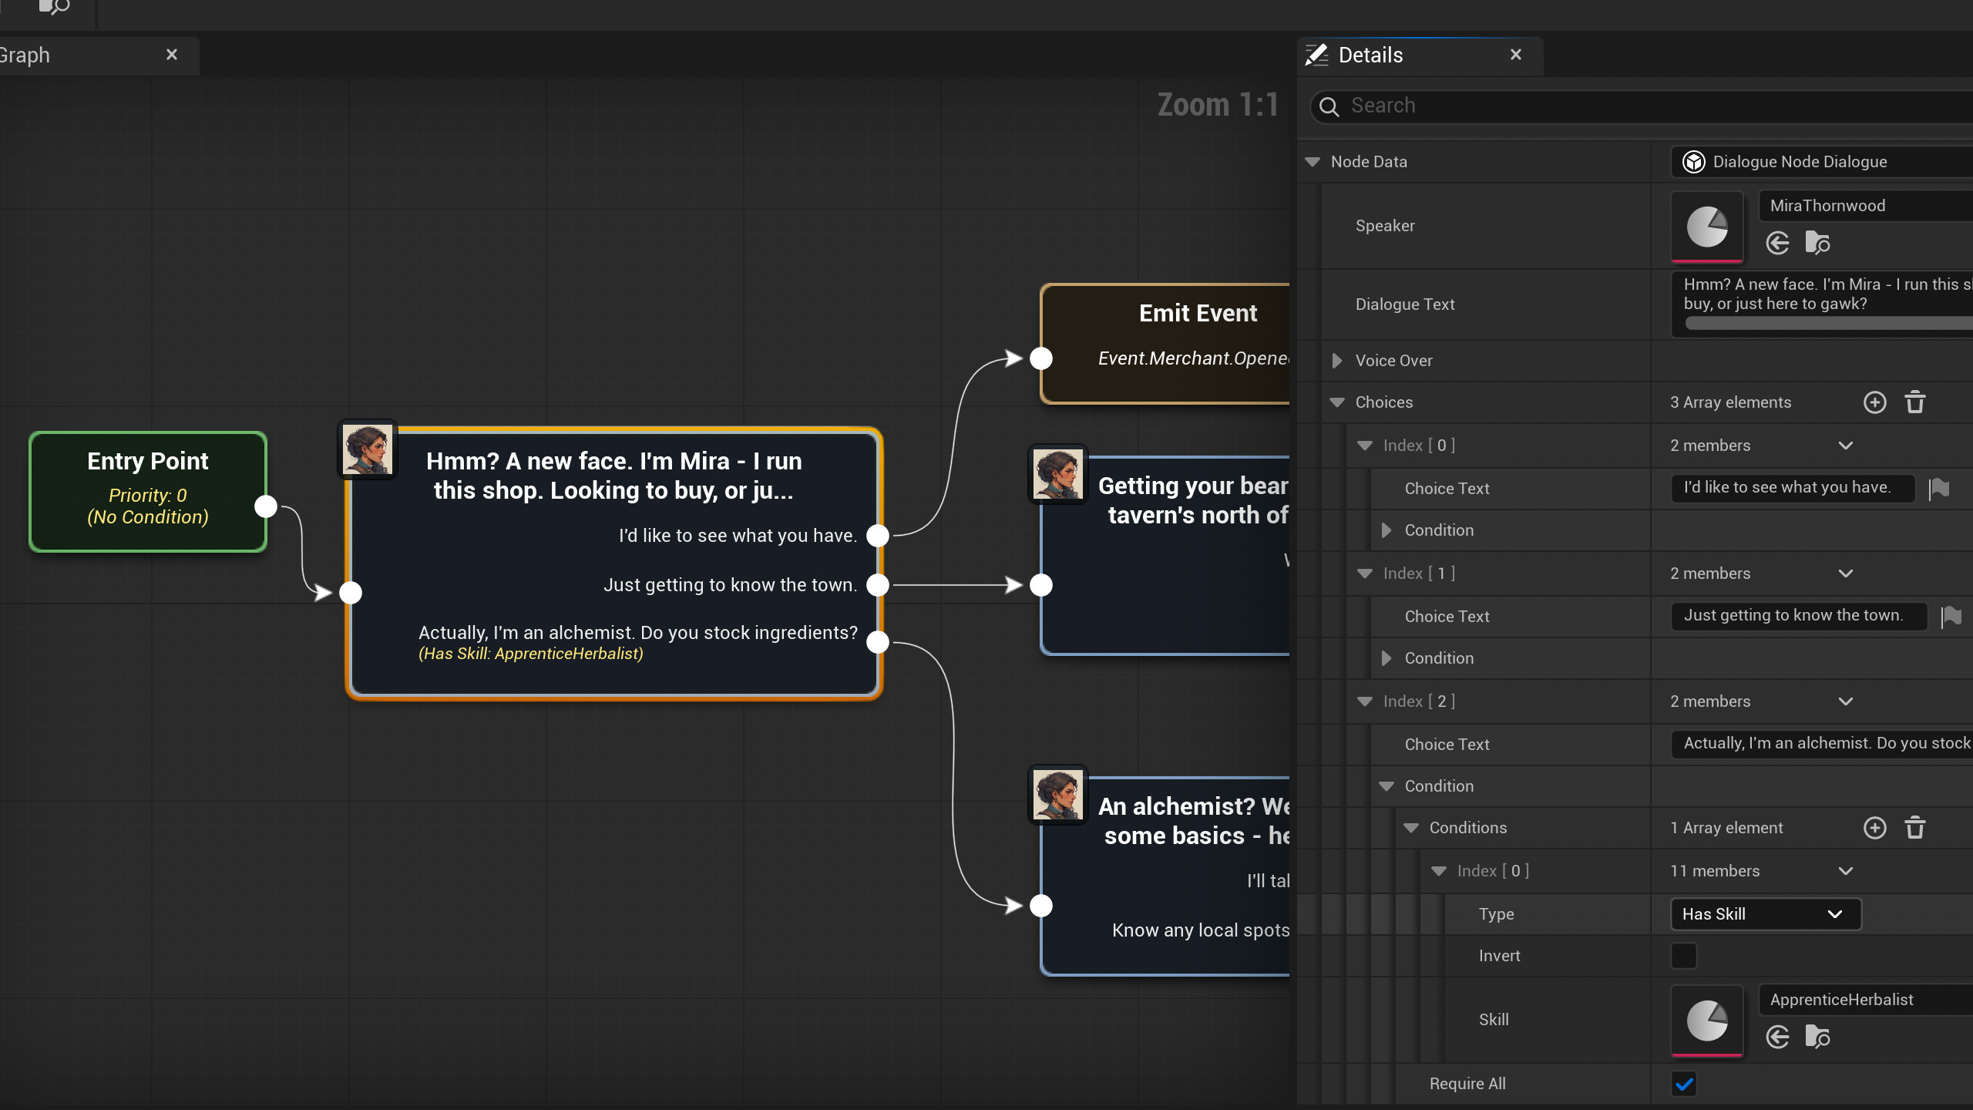1973x1110 pixels.
Task: Enable the Require All checkbox
Action: pos(1683,1083)
